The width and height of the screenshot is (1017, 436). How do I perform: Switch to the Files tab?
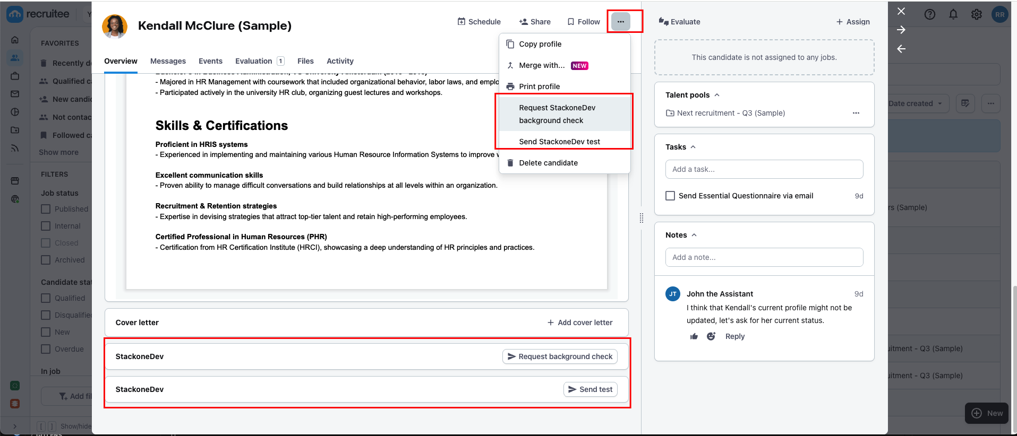305,61
